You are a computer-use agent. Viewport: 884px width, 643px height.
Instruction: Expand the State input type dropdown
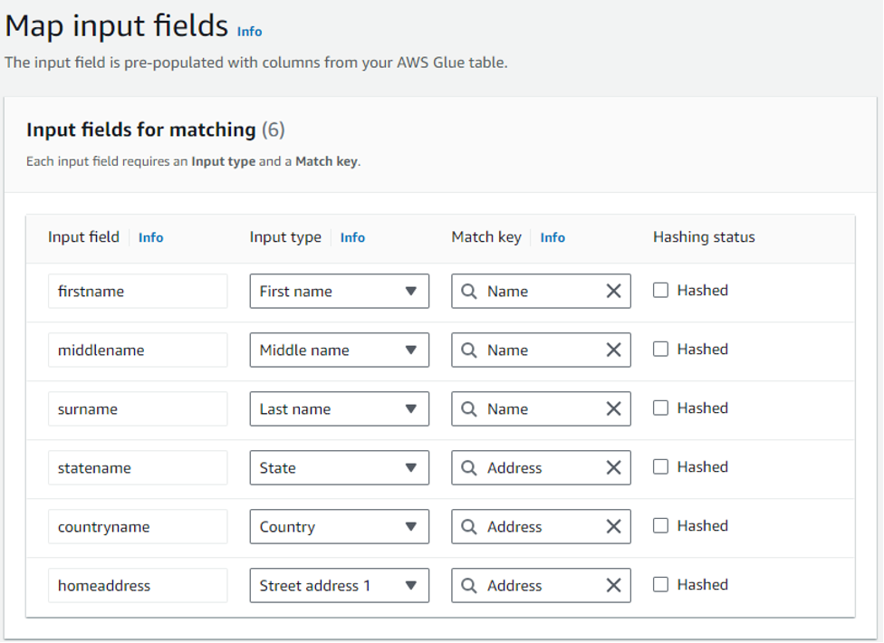339,468
